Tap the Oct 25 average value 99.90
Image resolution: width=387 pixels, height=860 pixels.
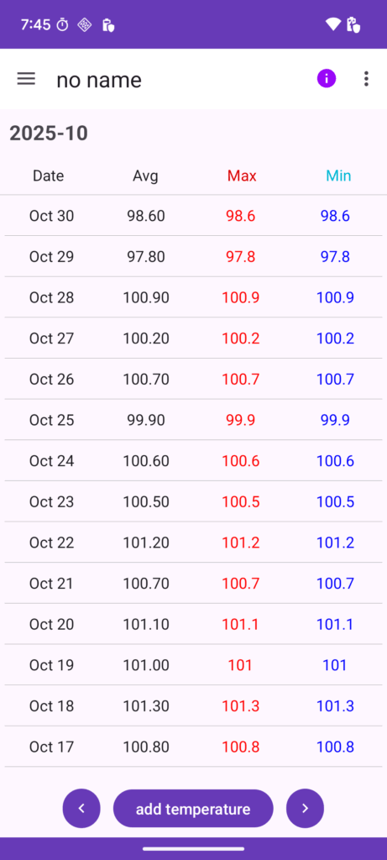point(146,420)
